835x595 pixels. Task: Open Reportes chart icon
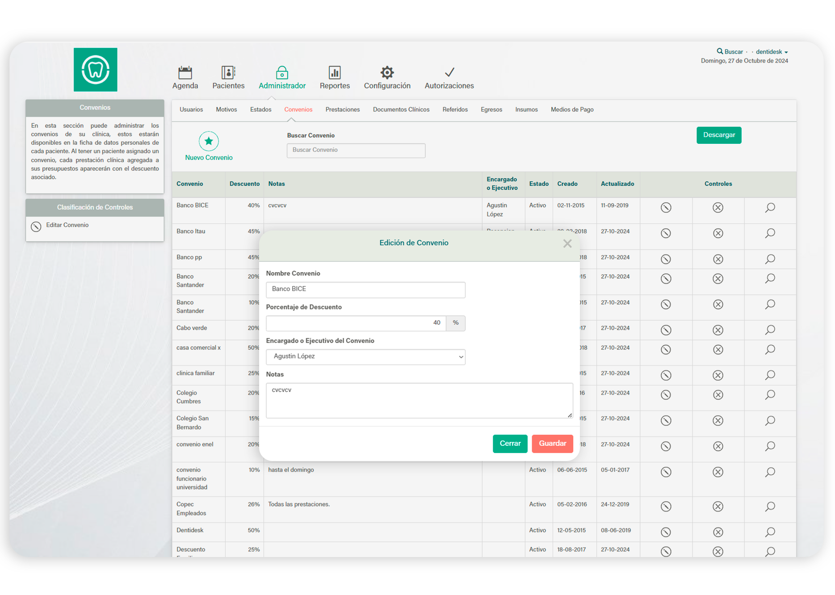pyautogui.click(x=335, y=72)
